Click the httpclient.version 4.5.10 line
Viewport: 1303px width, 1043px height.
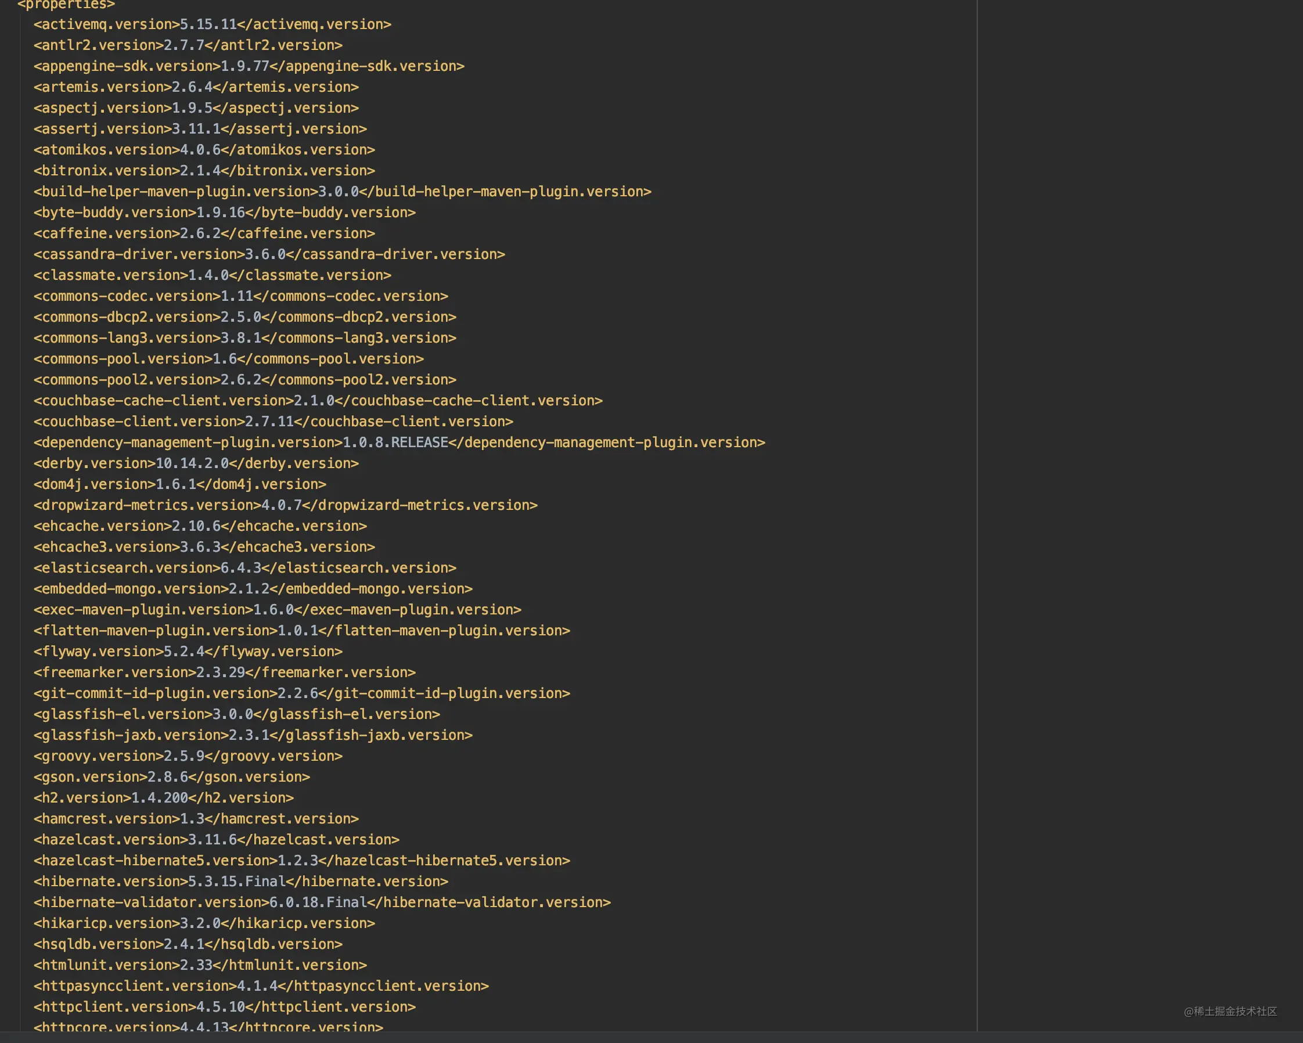(x=224, y=1007)
